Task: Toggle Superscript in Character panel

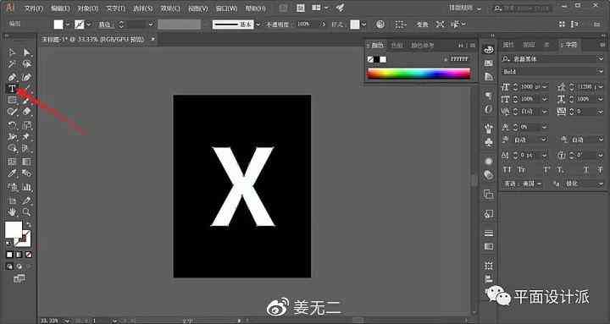Action: click(x=547, y=170)
